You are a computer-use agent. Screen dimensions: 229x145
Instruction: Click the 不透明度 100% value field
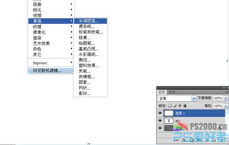[218, 98]
